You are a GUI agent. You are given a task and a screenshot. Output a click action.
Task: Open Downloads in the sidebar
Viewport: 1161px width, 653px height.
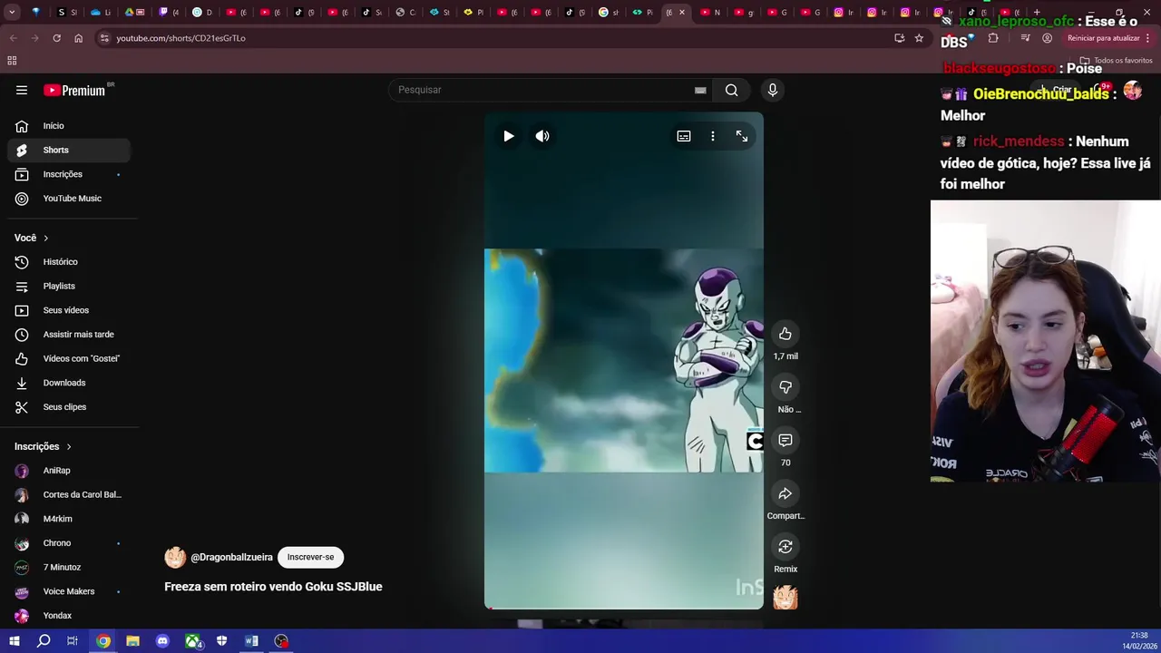[x=69, y=383]
